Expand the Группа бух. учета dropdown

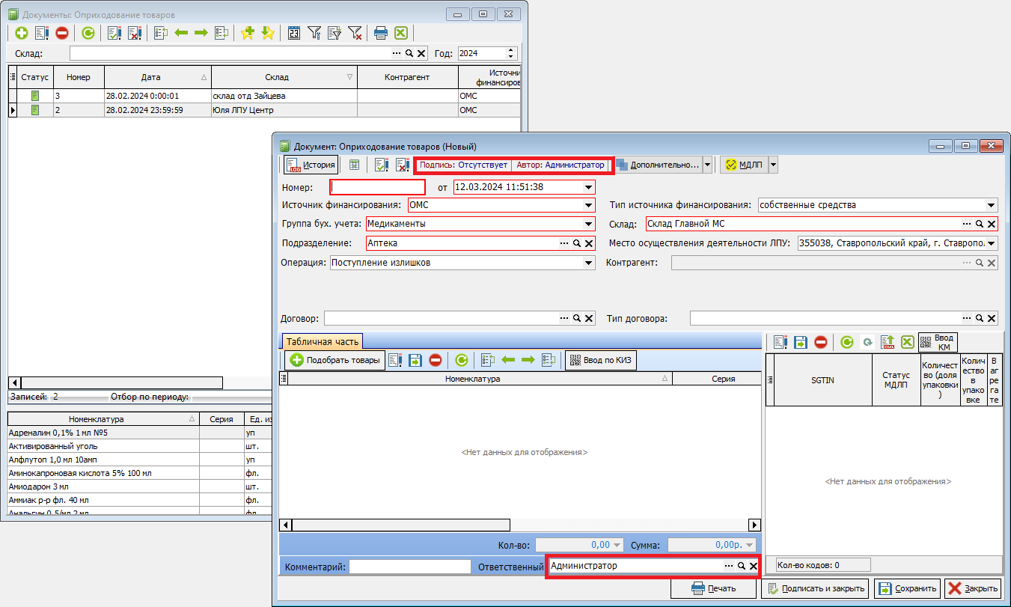point(589,224)
